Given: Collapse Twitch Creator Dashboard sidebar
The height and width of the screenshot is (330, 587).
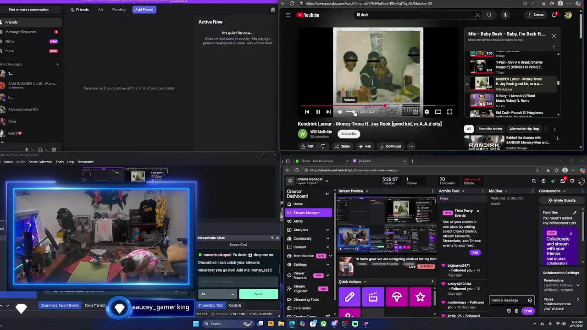Looking at the screenshot, I should coord(327,194).
